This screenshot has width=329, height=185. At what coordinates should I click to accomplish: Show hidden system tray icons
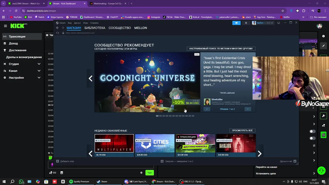pyautogui.click(x=284, y=181)
